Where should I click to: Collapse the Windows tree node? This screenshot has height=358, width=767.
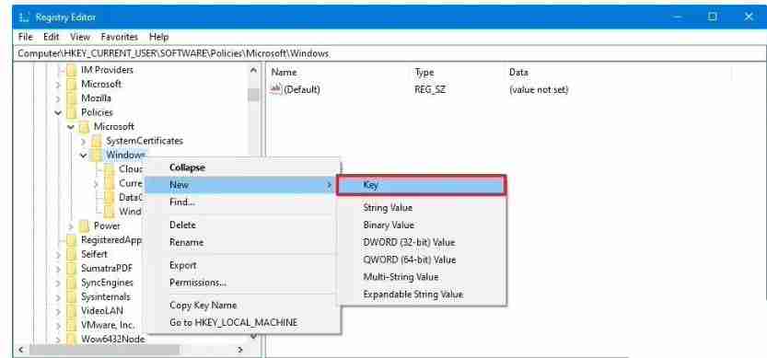coord(84,156)
